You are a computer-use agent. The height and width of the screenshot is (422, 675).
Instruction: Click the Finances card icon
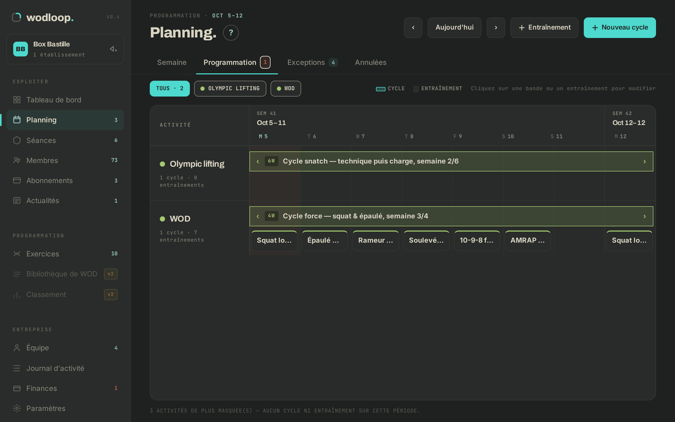coord(17,388)
